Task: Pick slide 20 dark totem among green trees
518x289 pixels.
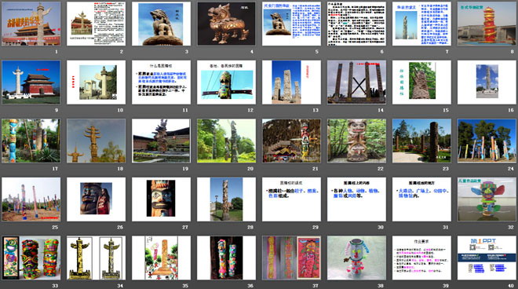Action: pos(226,141)
